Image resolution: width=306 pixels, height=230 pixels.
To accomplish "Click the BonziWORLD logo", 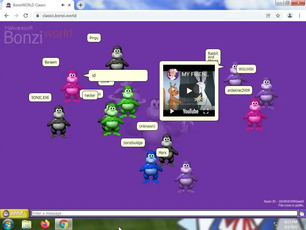I will tap(38, 35).
